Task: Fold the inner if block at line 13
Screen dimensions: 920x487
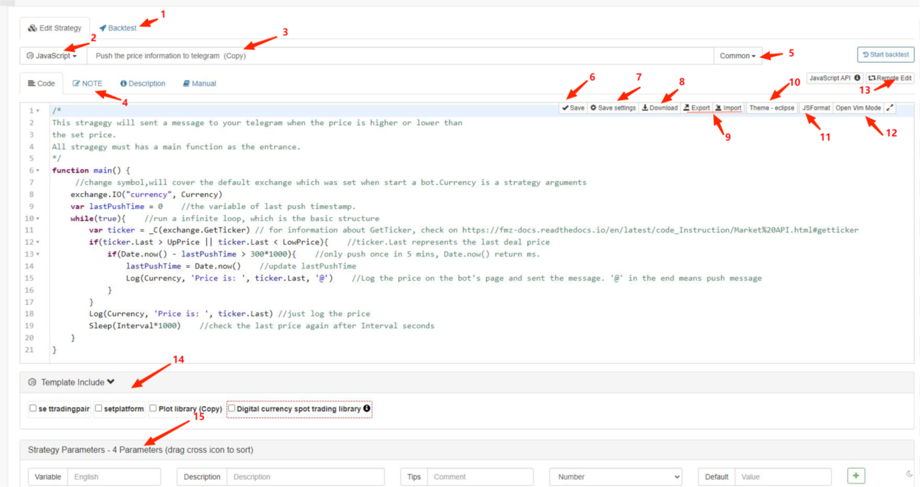Action: pyautogui.click(x=38, y=254)
